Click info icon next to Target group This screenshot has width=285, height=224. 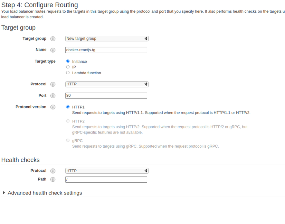point(53,39)
